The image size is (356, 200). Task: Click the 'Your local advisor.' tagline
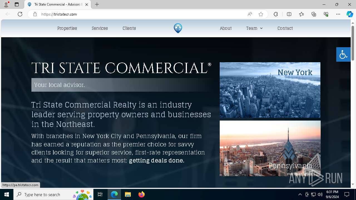point(60,85)
